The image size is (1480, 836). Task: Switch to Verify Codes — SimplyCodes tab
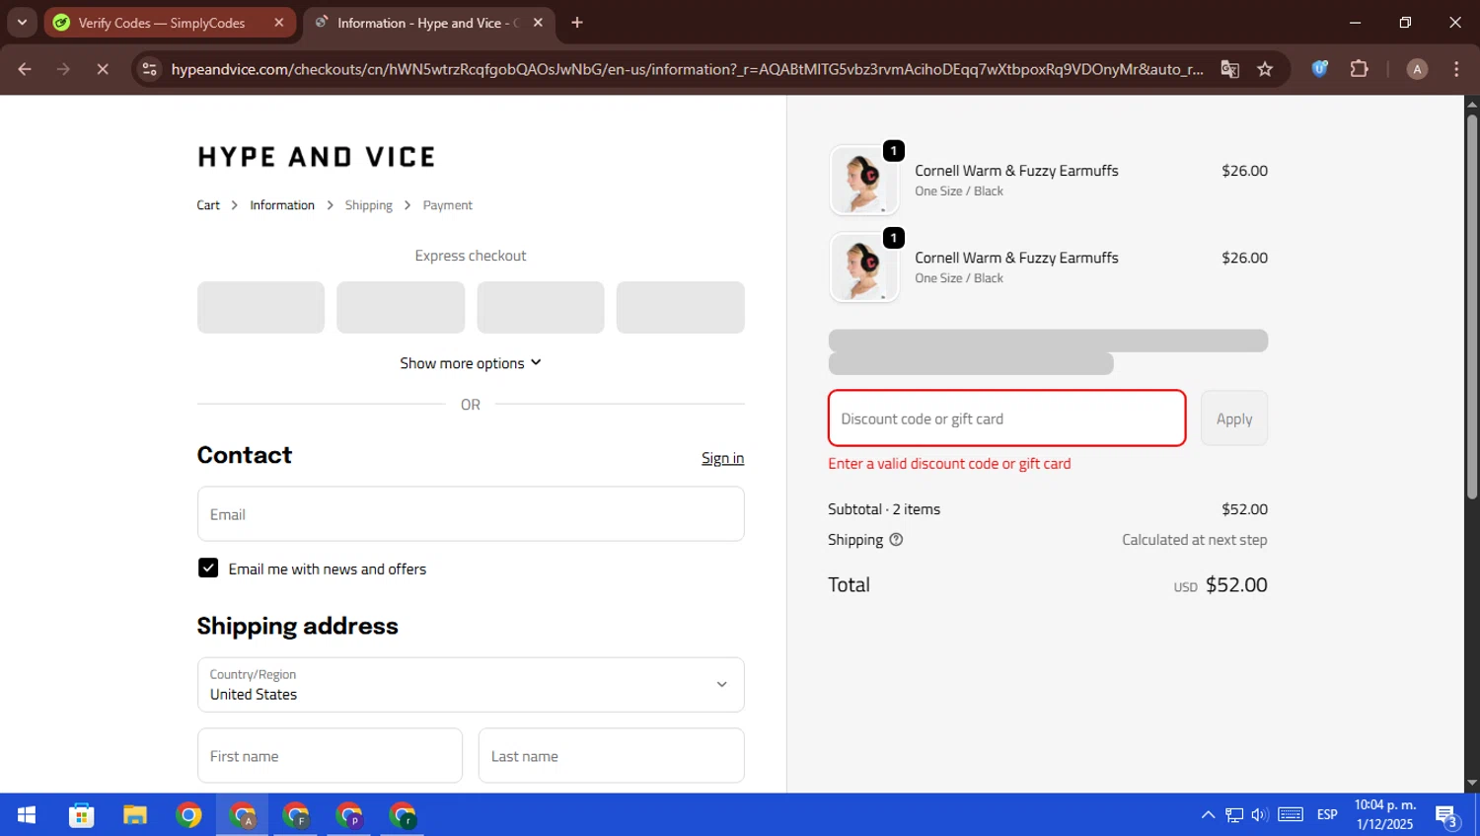coord(170,23)
